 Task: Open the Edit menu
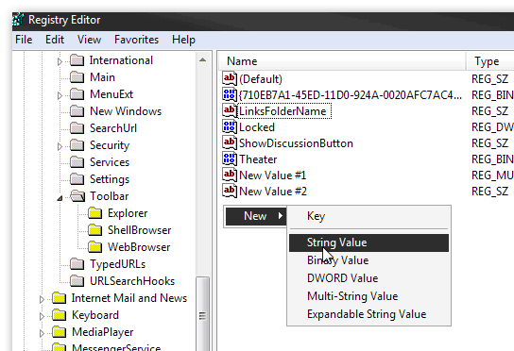click(x=55, y=40)
